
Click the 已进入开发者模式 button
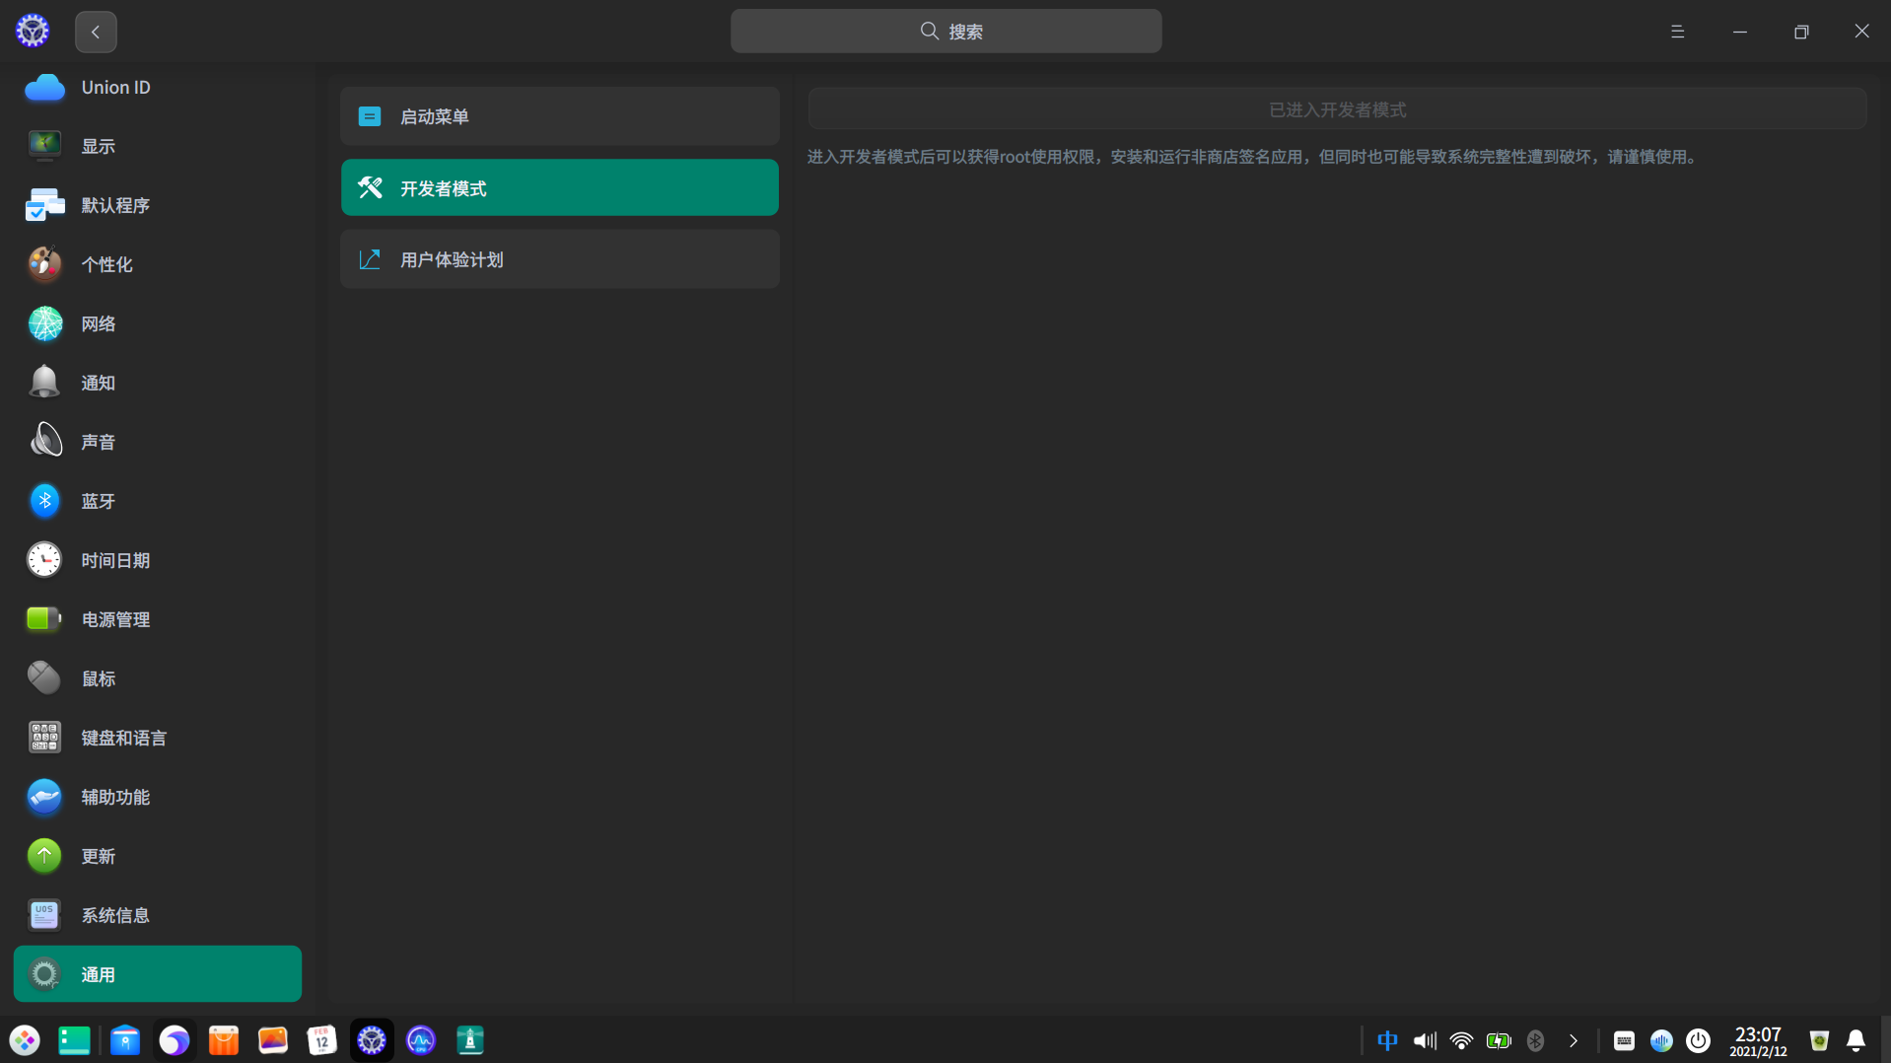[1337, 109]
